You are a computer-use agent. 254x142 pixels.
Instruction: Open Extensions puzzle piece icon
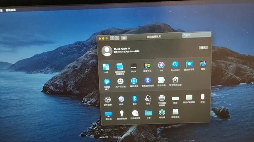pos(162,80)
